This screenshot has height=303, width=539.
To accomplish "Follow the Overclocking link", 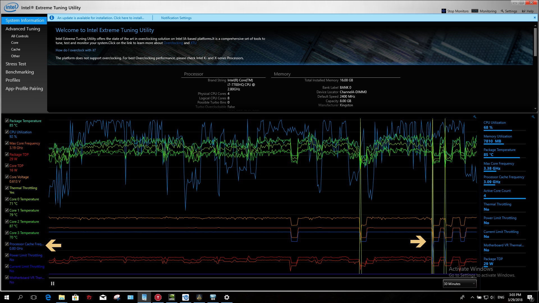I will [173, 43].
